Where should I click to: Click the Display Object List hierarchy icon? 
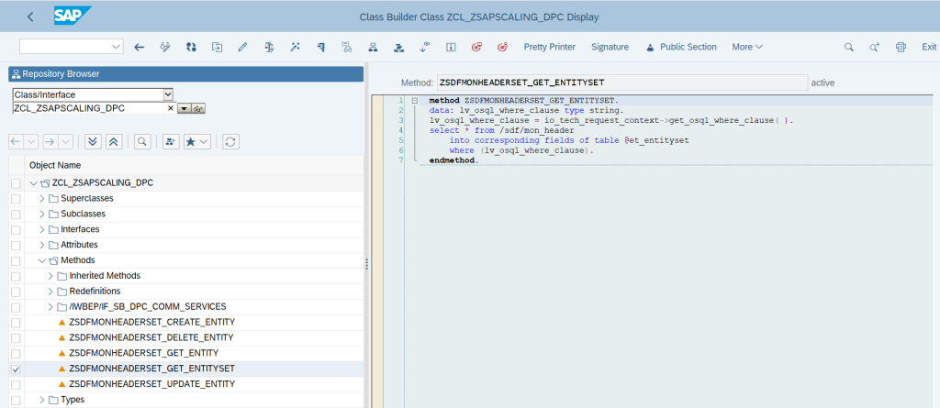373,47
